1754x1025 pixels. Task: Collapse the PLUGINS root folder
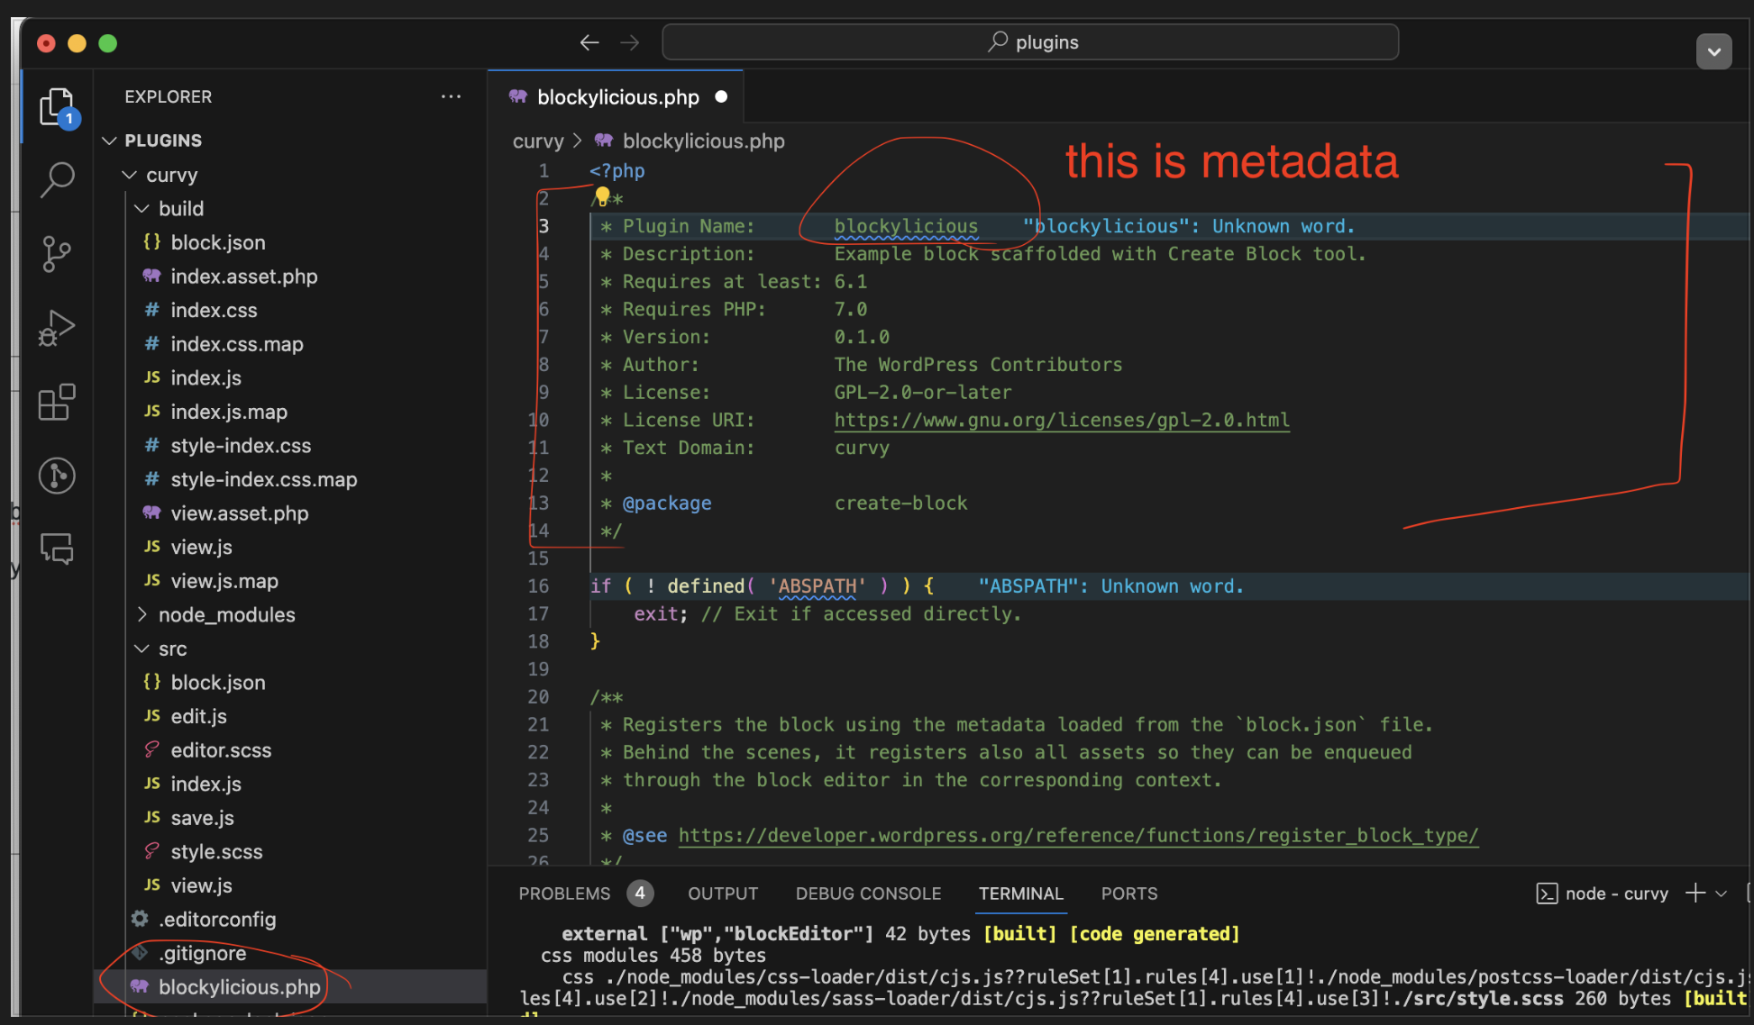point(110,141)
